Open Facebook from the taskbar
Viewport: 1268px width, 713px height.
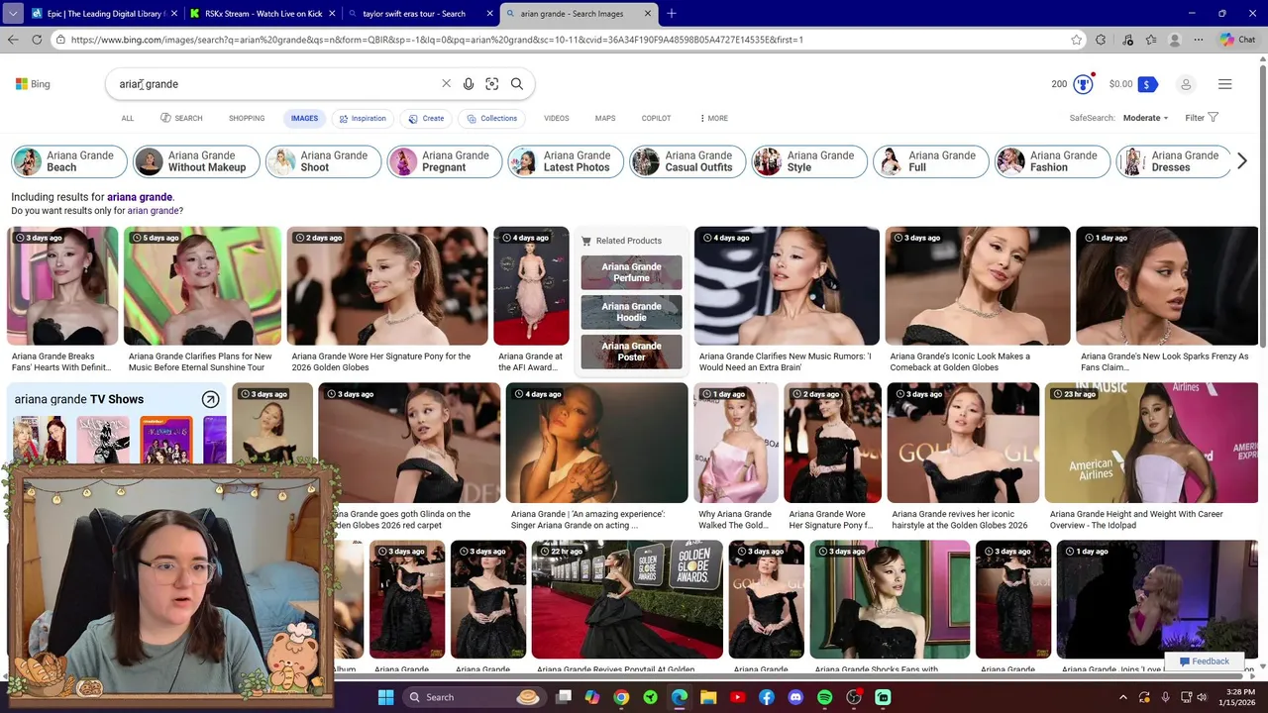point(767,697)
